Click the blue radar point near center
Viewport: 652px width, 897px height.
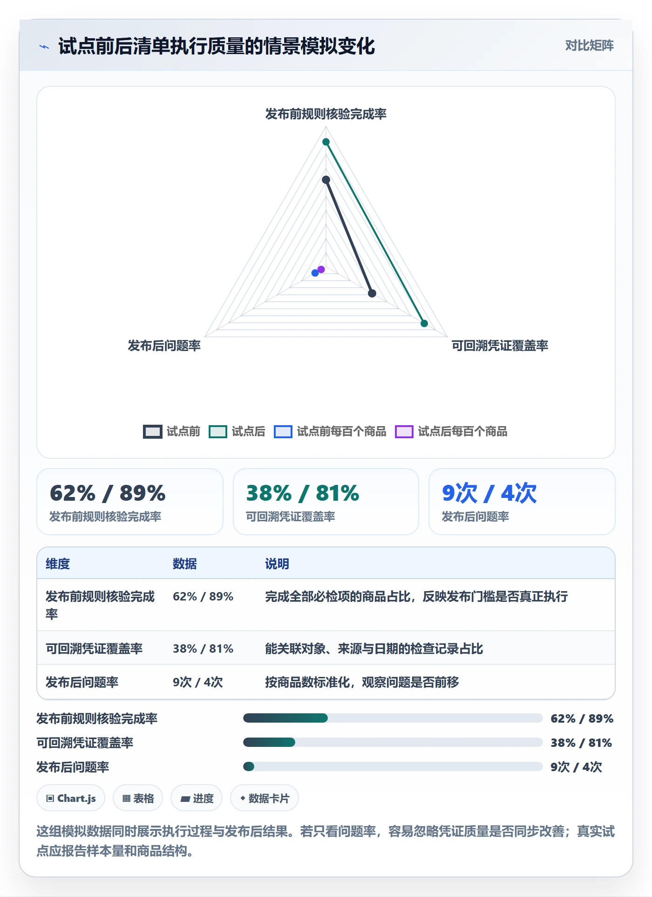(x=315, y=273)
